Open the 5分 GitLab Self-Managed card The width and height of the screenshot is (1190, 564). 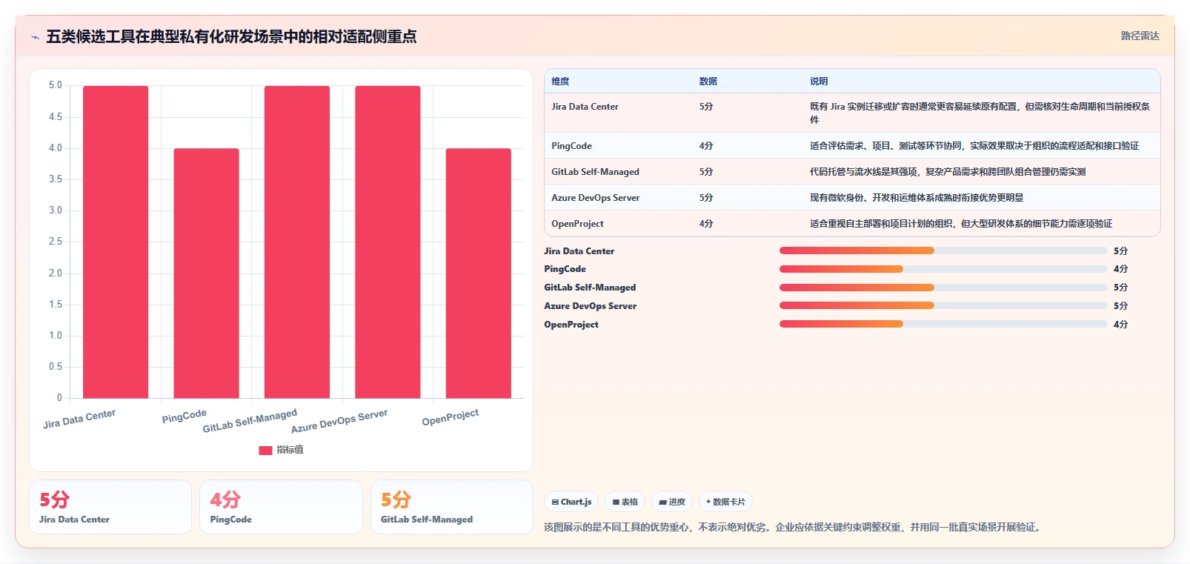[452, 507]
